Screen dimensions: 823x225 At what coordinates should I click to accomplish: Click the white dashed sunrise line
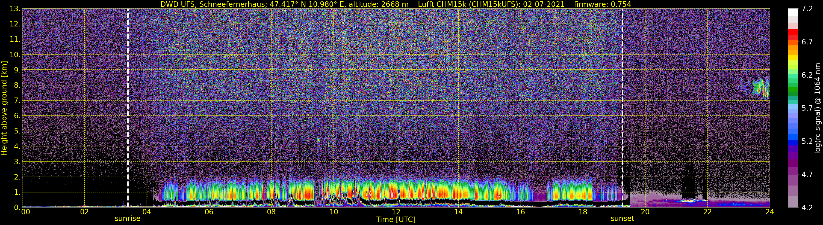click(128, 108)
